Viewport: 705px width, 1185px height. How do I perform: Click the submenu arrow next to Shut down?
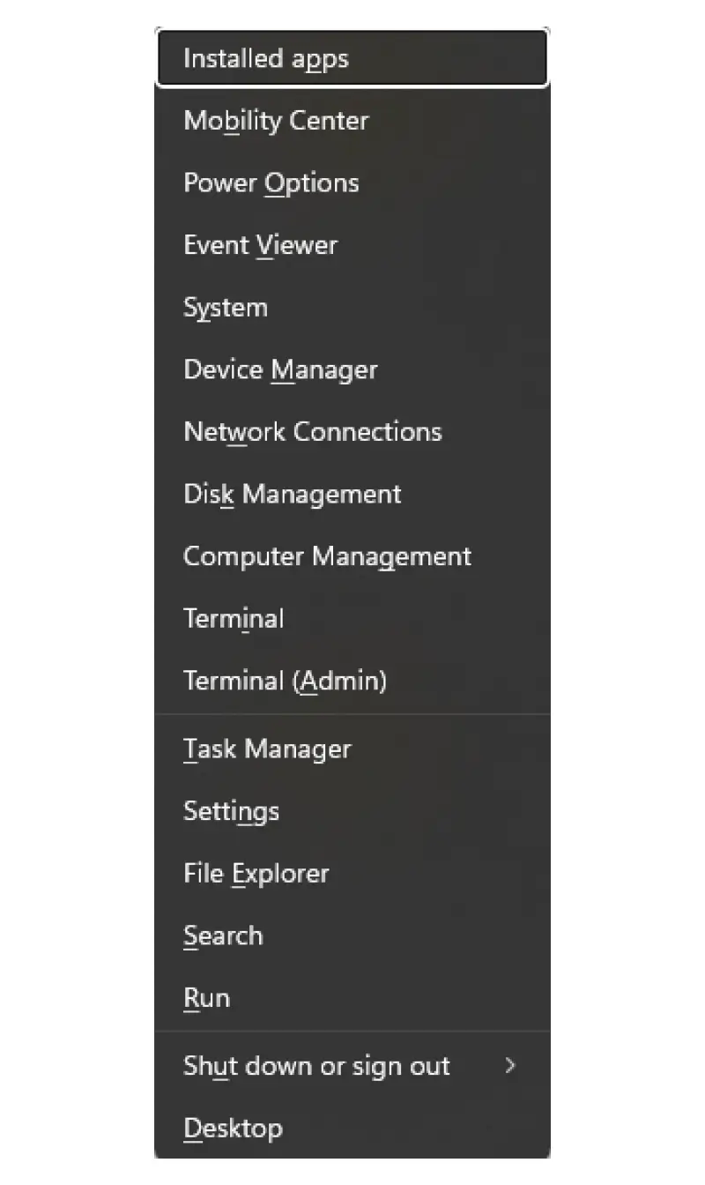tap(509, 1066)
